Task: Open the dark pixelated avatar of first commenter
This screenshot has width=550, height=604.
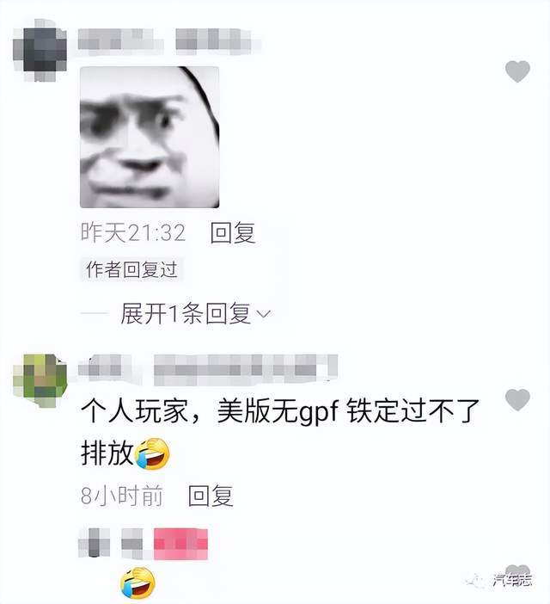Action: pos(40,50)
